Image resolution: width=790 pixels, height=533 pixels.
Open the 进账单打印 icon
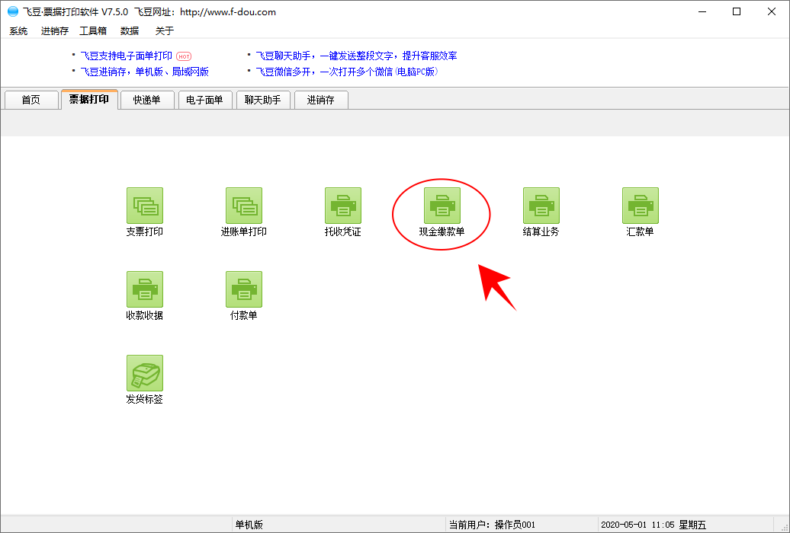[243, 206]
